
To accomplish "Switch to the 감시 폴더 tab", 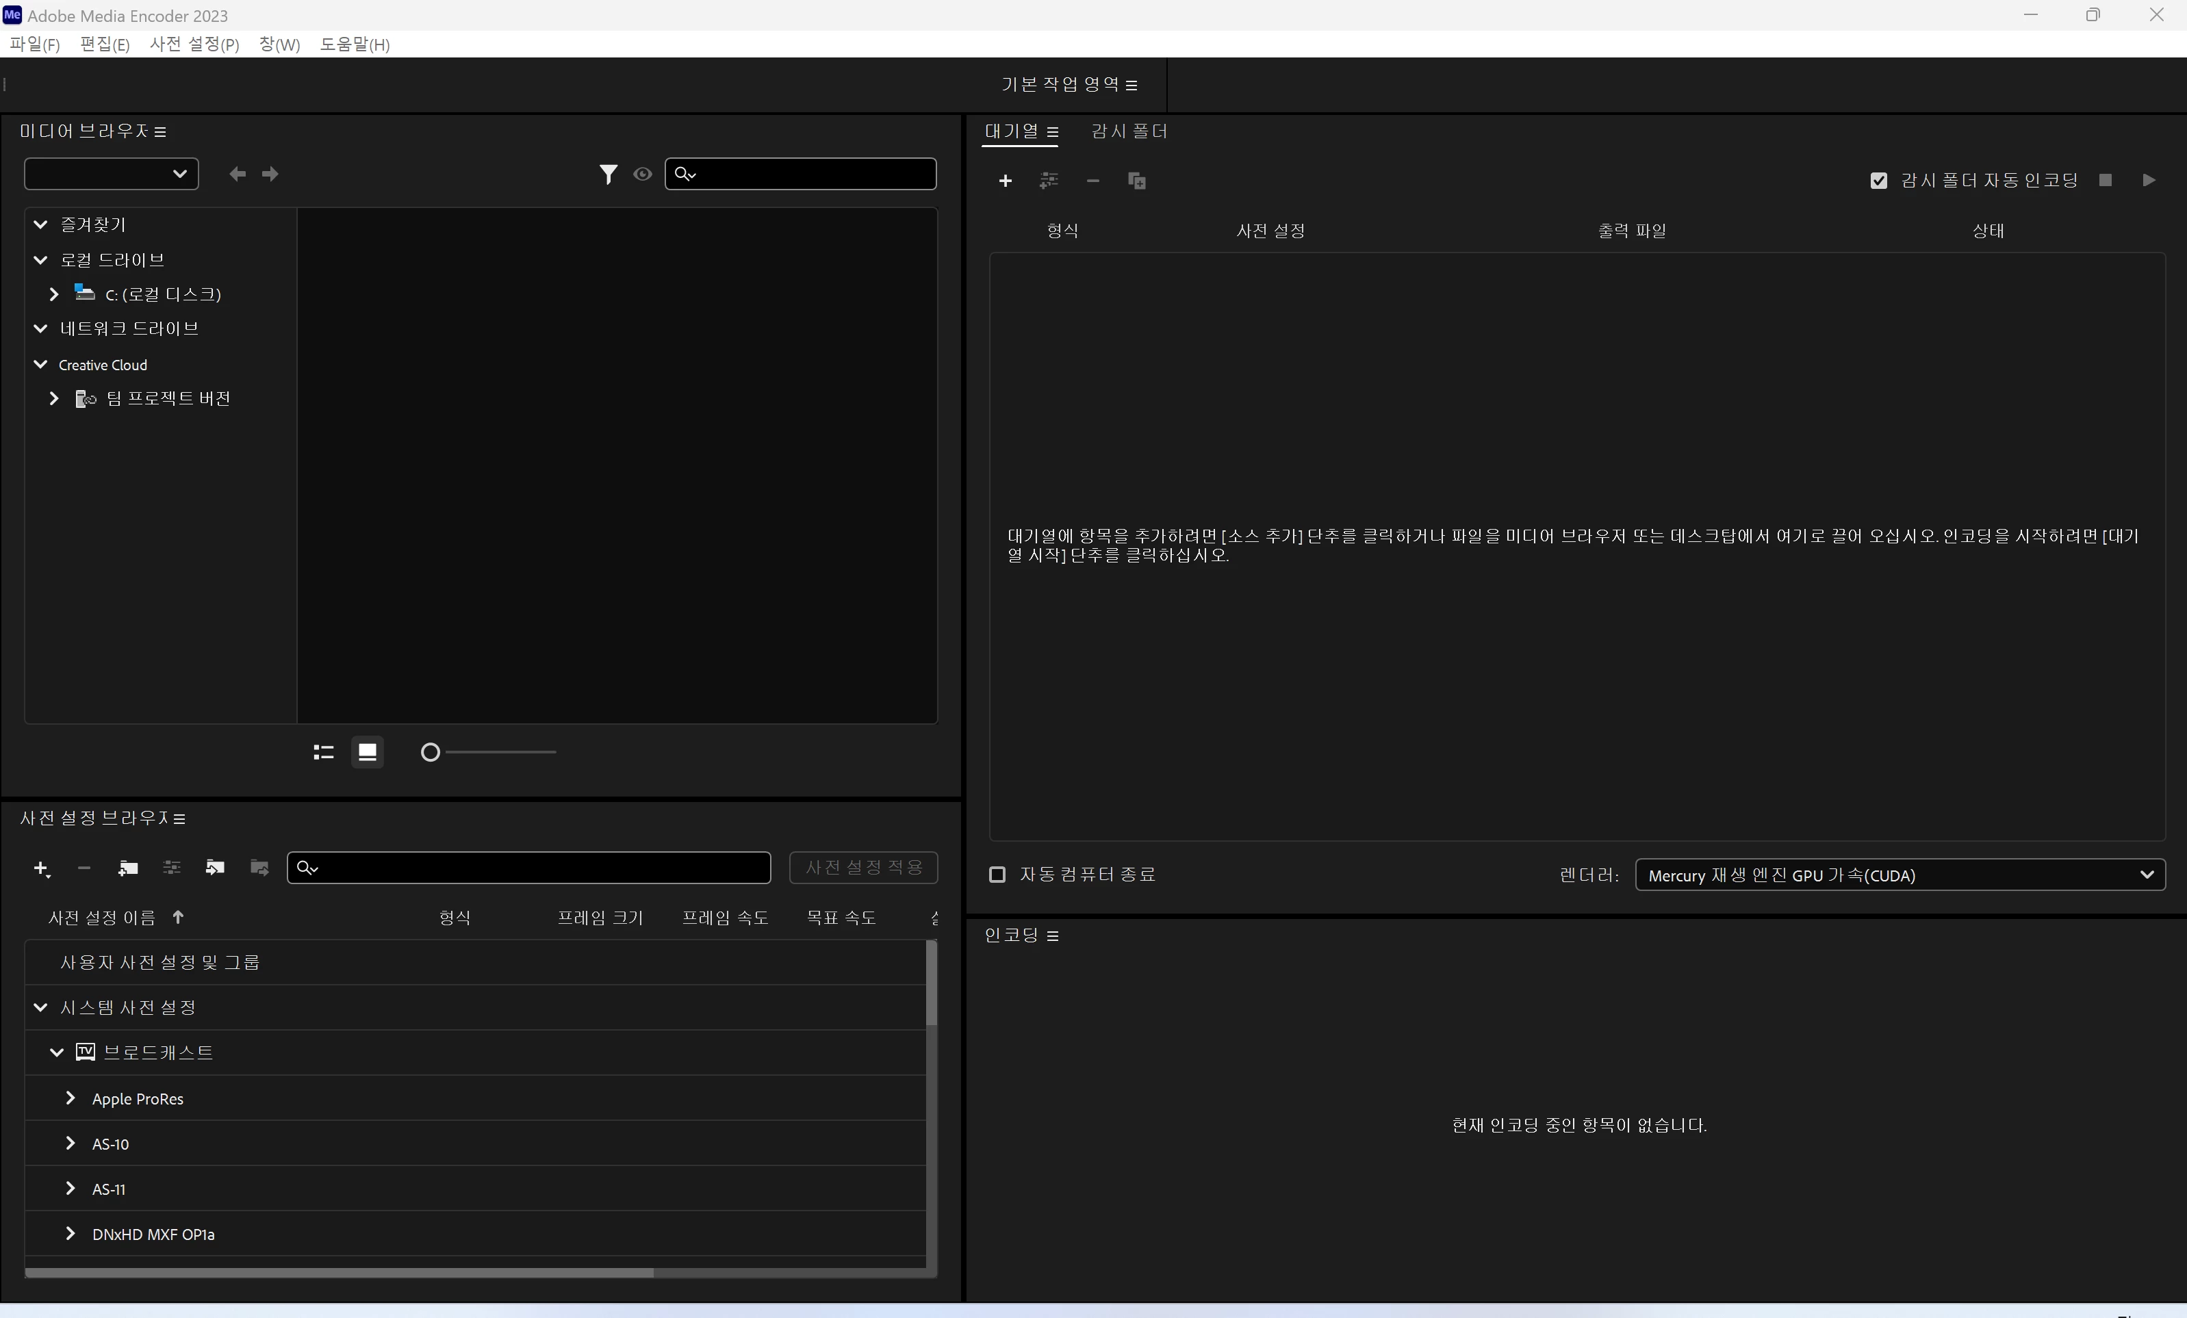I will [x=1129, y=131].
